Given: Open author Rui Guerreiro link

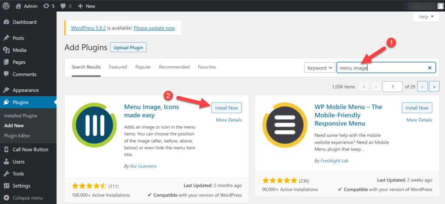Looking at the screenshot, I should (143, 166).
